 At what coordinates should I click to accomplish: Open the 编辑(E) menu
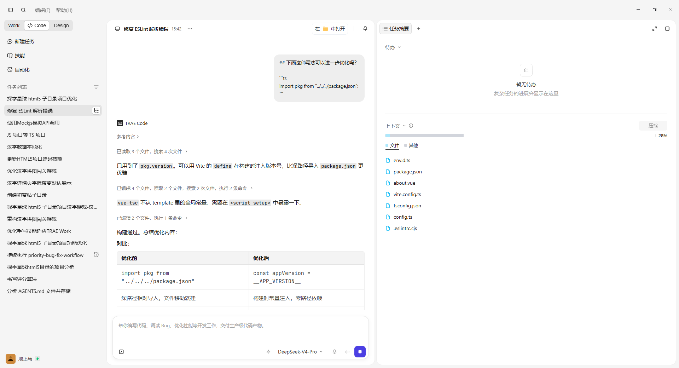coord(43,10)
